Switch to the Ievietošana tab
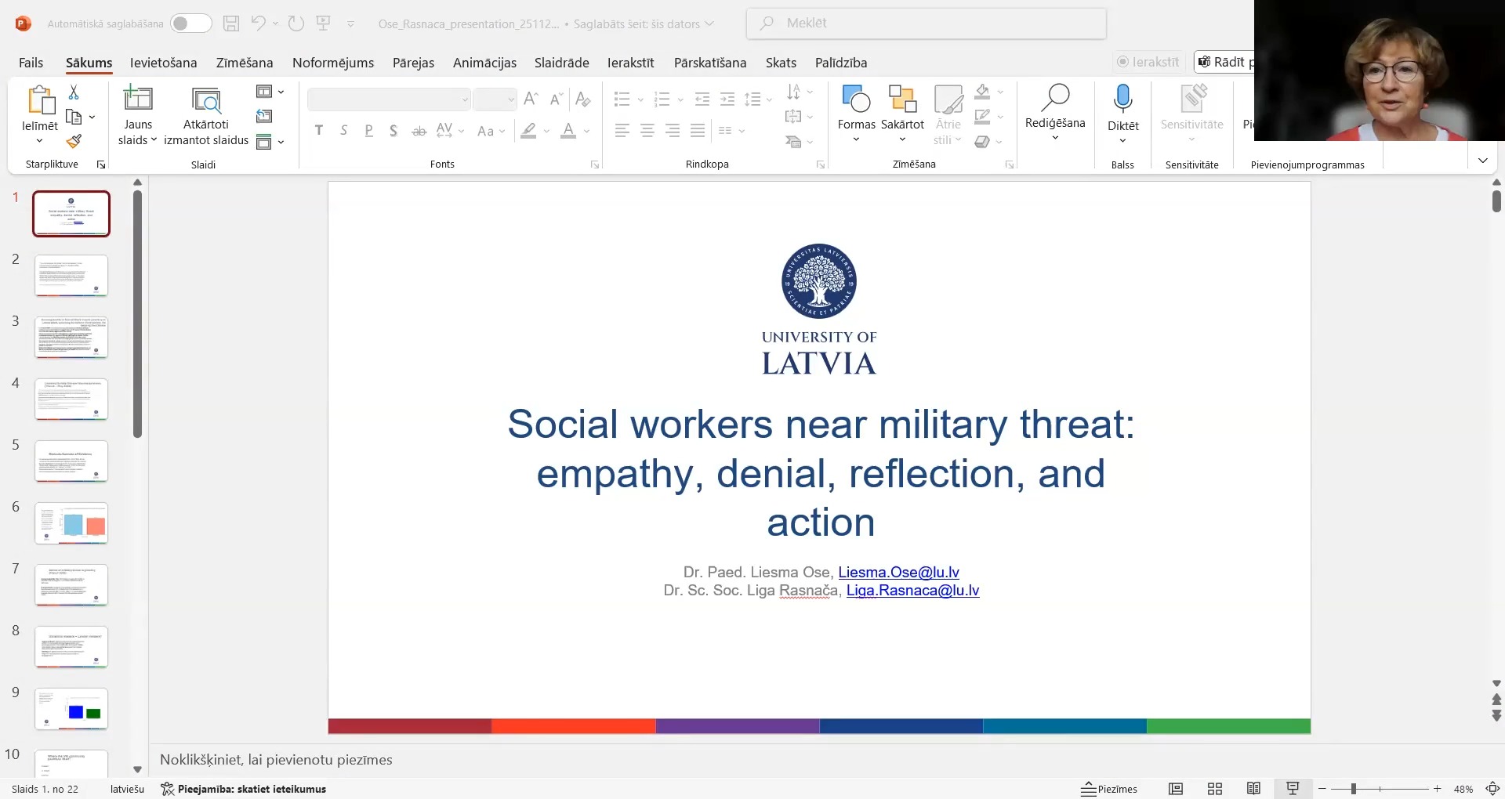The image size is (1505, 799). click(163, 63)
